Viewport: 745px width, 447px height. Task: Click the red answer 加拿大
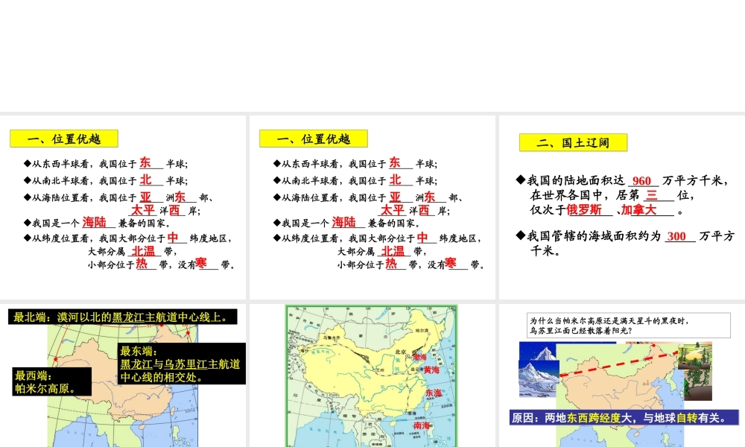638,209
